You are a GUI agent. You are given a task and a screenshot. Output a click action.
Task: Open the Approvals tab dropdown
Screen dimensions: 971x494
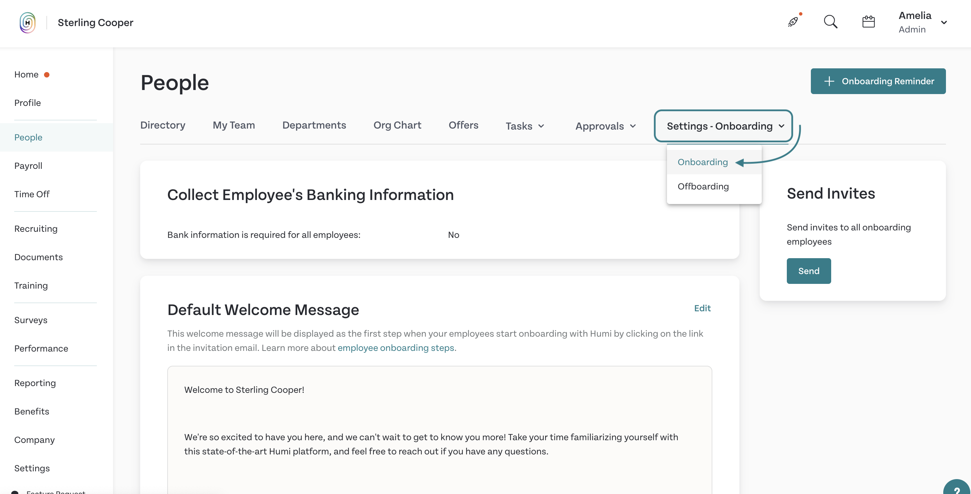point(606,126)
